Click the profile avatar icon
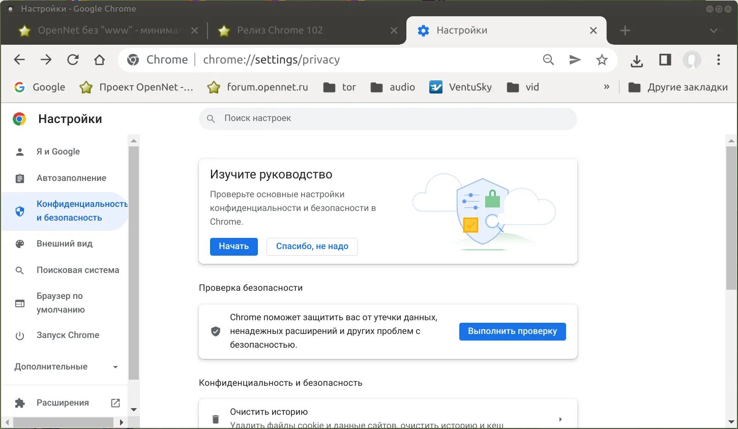 (692, 59)
